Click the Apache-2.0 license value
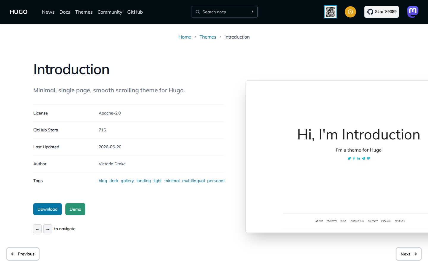This screenshot has height=267, width=428. [110, 113]
